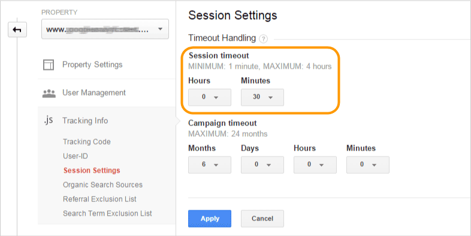Click the User Management people icon
The height and width of the screenshot is (236, 471).
pyautogui.click(x=49, y=93)
